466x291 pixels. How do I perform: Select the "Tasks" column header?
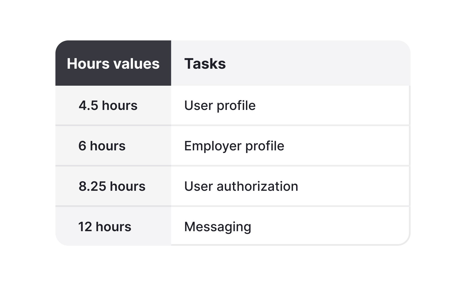pos(205,64)
